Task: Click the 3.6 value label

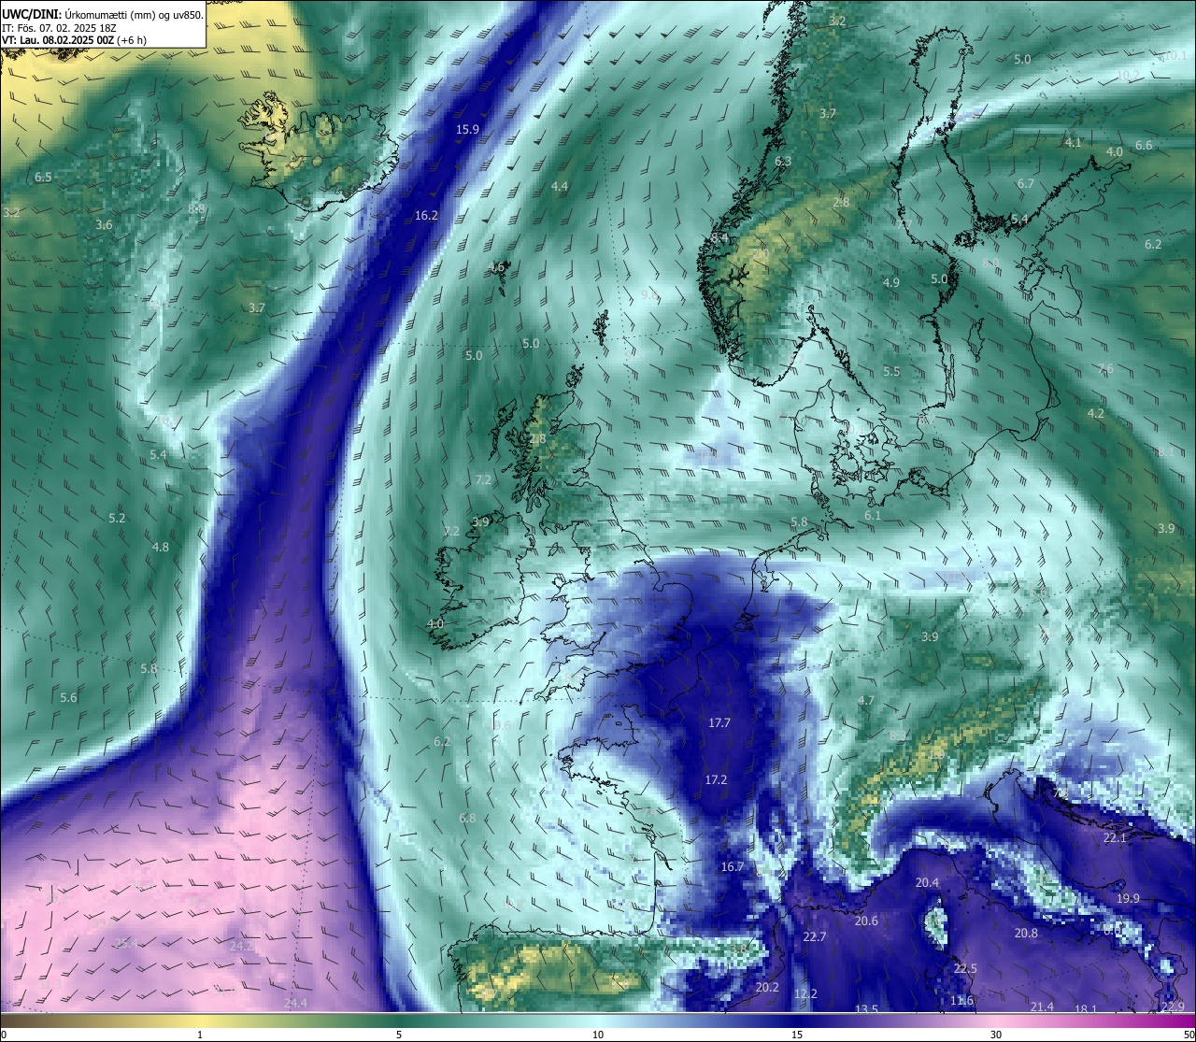Action: click(x=104, y=225)
